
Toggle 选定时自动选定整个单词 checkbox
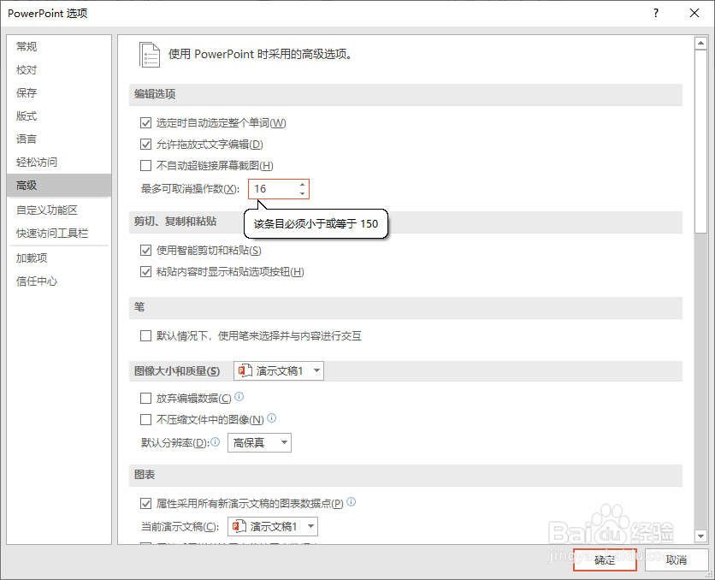coord(145,122)
